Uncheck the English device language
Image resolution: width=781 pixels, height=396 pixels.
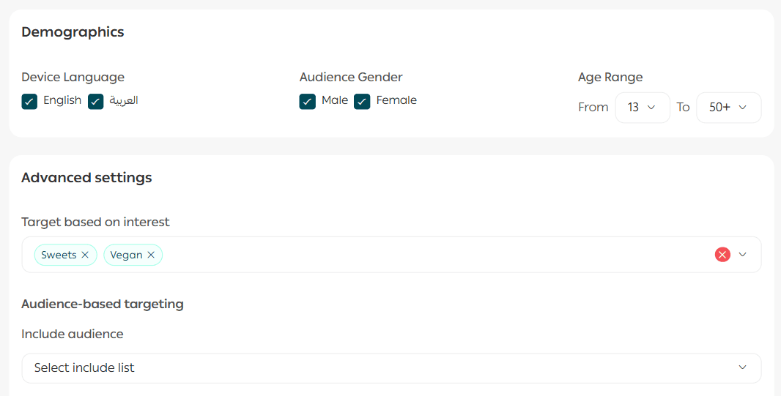29,102
